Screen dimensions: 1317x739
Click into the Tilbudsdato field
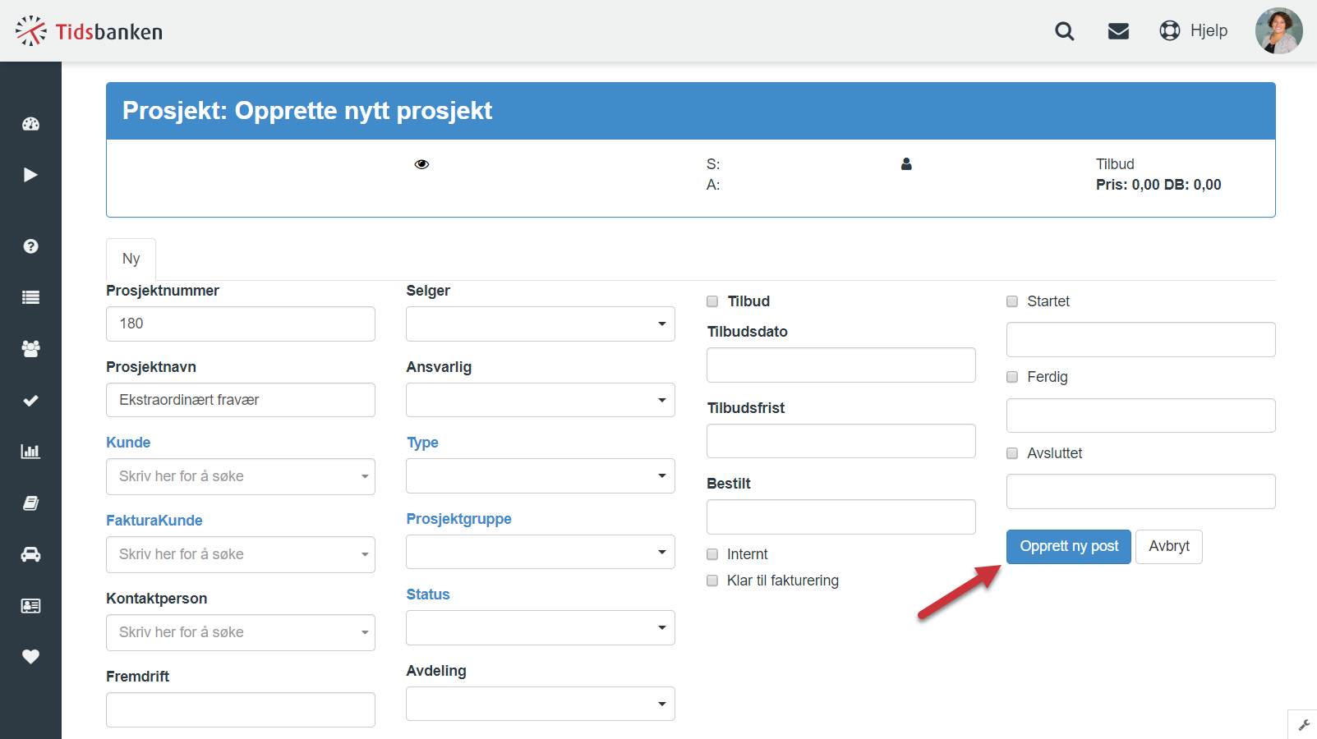841,365
